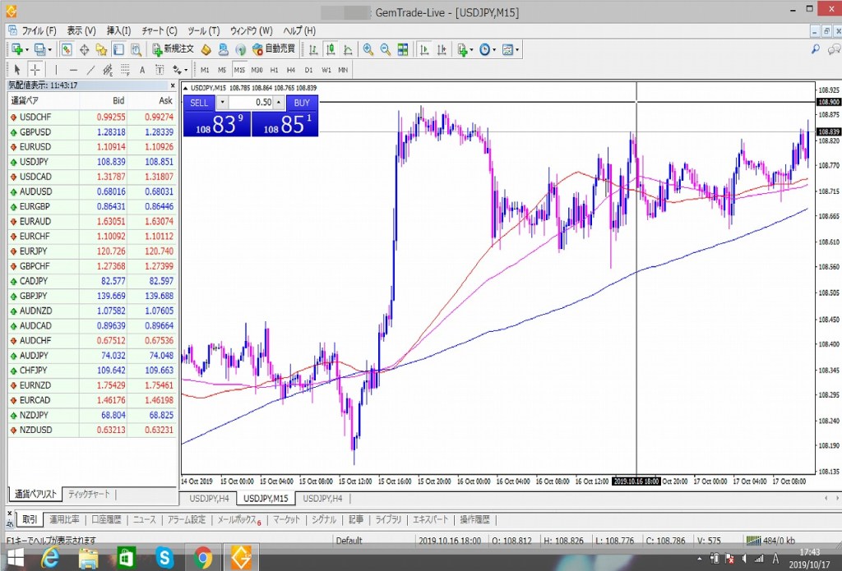Open the チャート (C) menu
842x571 pixels.
[159, 30]
